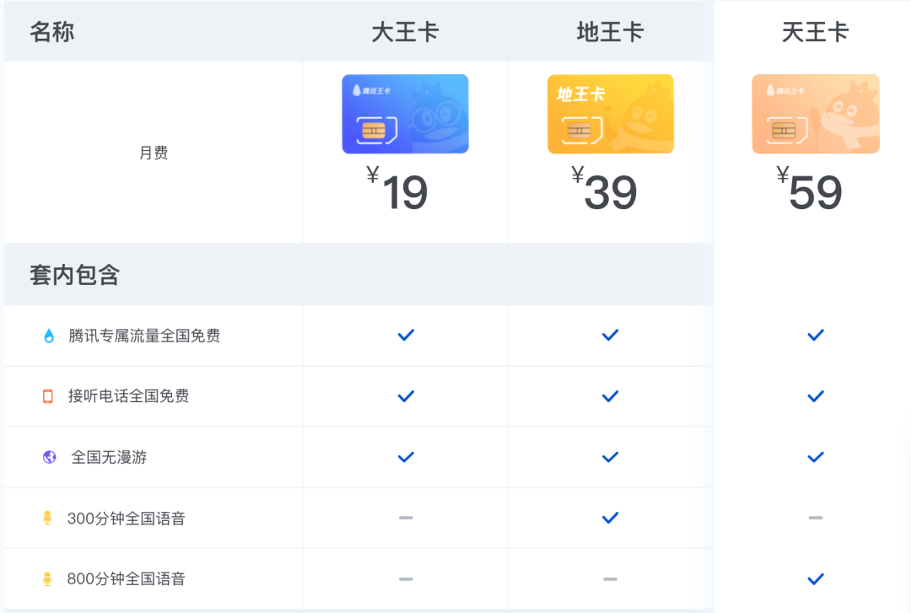This screenshot has width=911, height=613.
Task: Open the 大王卡 column header
Action: click(405, 32)
